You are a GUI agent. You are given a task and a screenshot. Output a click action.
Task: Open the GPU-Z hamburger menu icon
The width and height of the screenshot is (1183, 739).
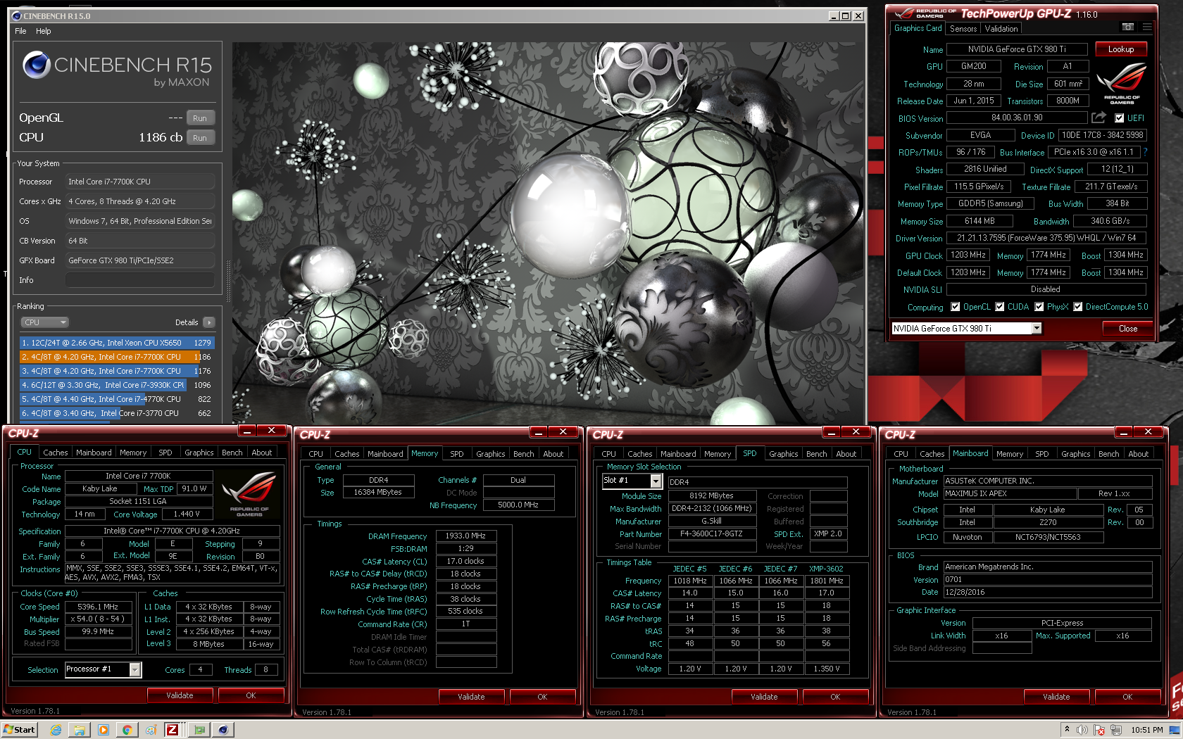(1147, 27)
